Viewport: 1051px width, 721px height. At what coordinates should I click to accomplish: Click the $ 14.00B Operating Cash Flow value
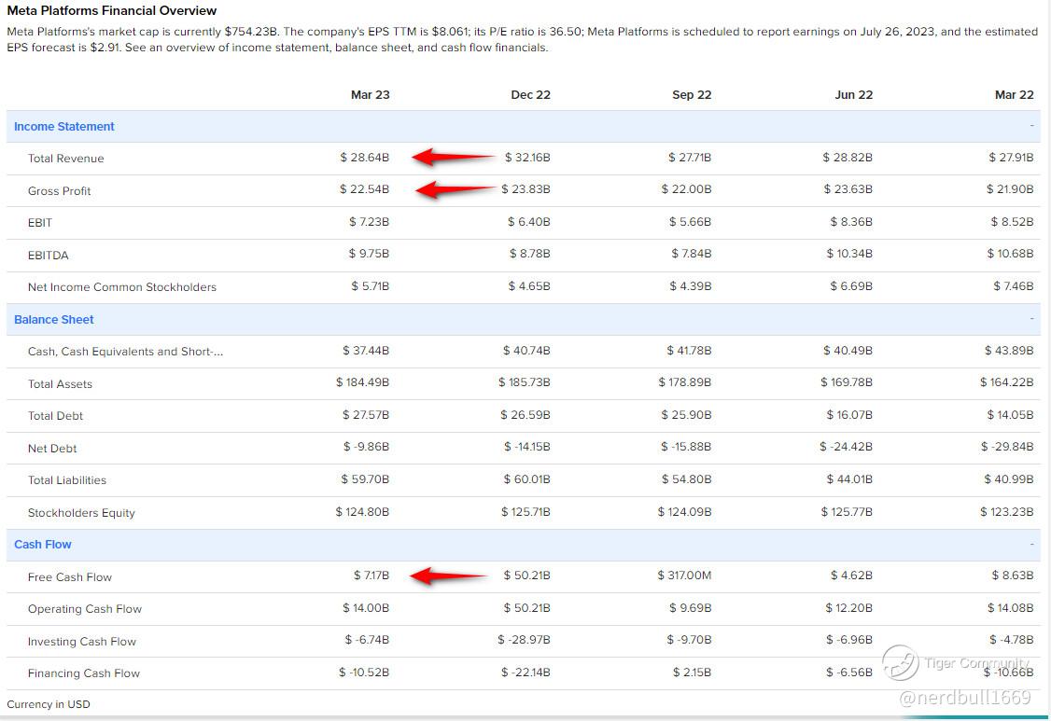(x=366, y=608)
